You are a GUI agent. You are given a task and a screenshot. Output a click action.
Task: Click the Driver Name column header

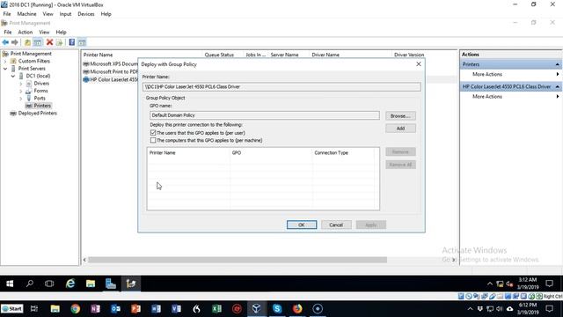(x=325, y=55)
